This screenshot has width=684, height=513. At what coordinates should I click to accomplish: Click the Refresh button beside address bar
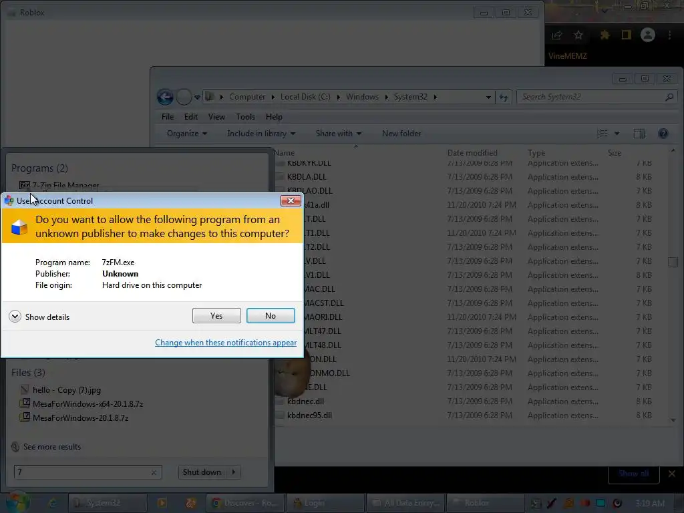[x=504, y=98]
